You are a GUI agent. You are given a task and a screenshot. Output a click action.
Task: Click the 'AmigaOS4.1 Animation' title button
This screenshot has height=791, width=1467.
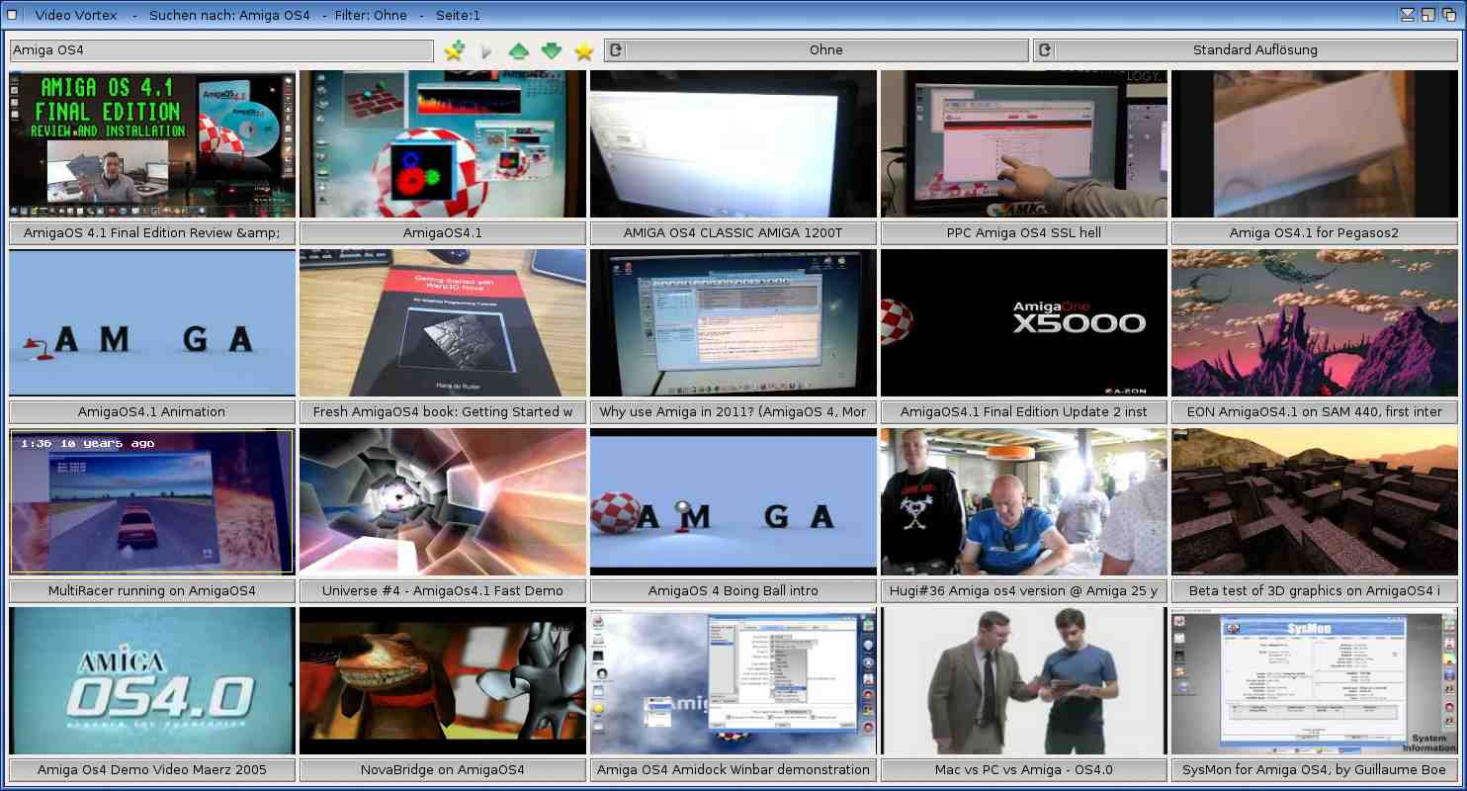tap(152, 411)
